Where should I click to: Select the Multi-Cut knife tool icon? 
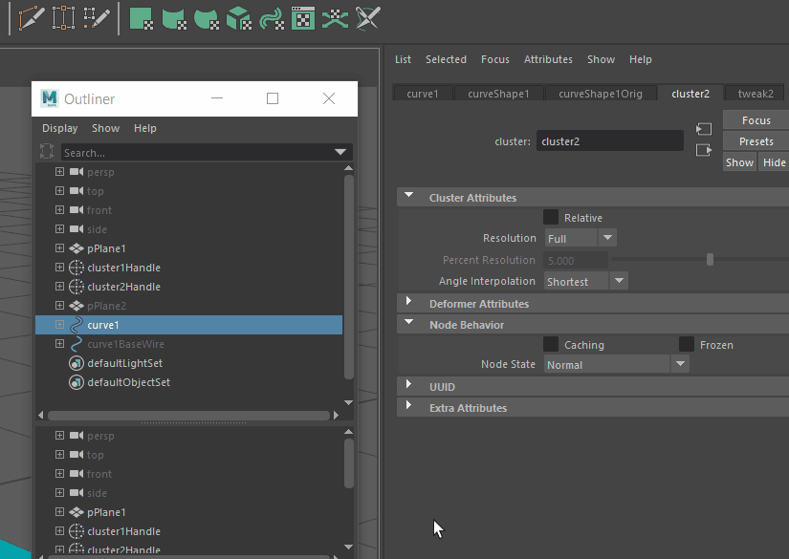[x=32, y=18]
